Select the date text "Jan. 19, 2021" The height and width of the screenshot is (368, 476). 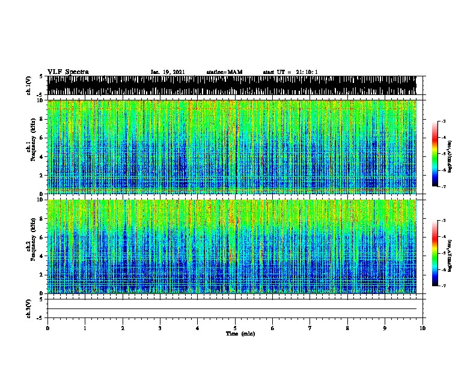tap(168, 72)
